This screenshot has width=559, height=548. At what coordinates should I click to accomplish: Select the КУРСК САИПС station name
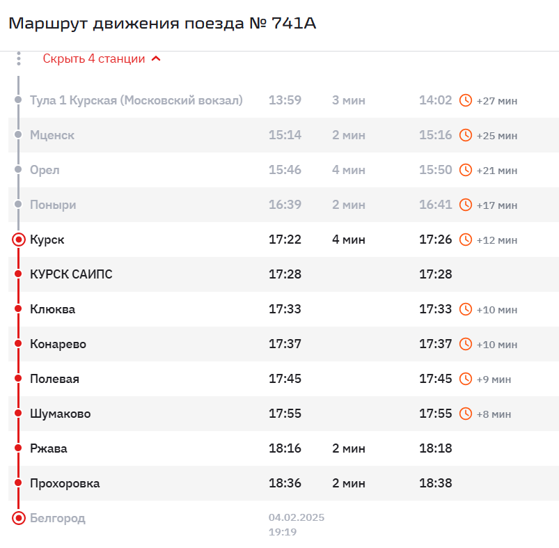pos(71,274)
